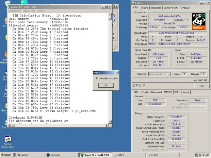Click the Package value Socket 754
The width and height of the screenshot is (211, 158).
coord(169,23)
